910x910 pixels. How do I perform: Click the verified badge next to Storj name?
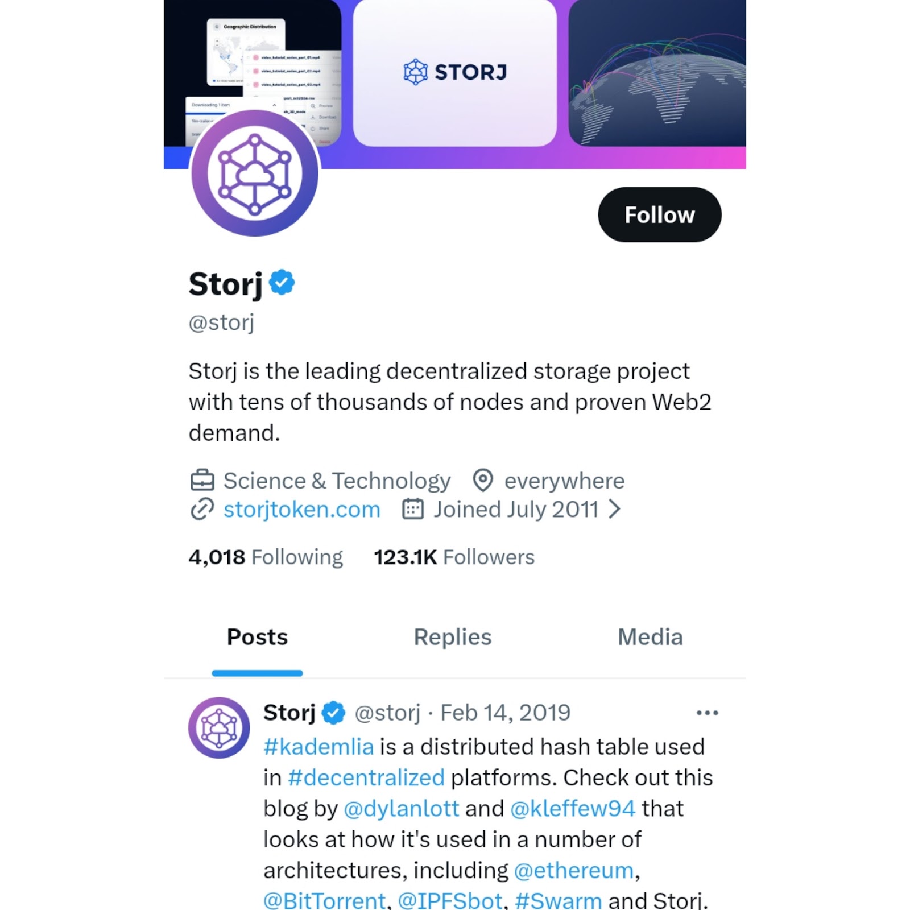coord(282,283)
